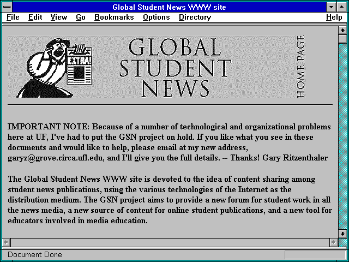This screenshot has width=349, height=262.
Task: Open the window control menu box
Action: [7, 7]
